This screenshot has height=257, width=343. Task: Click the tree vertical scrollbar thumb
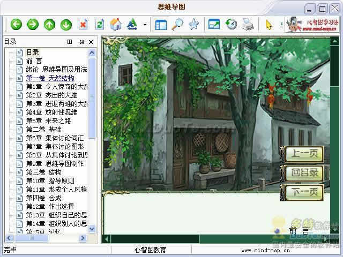pyautogui.click(x=92, y=98)
